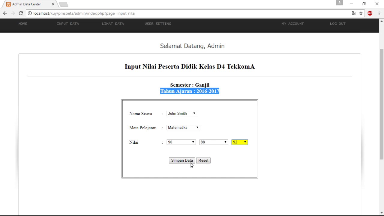
Task: Open the LIHAT DATA menu item
Action: pyautogui.click(x=113, y=24)
